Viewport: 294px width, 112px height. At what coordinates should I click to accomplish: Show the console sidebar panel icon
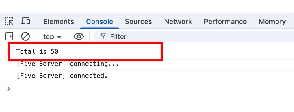pyautogui.click(x=9, y=36)
